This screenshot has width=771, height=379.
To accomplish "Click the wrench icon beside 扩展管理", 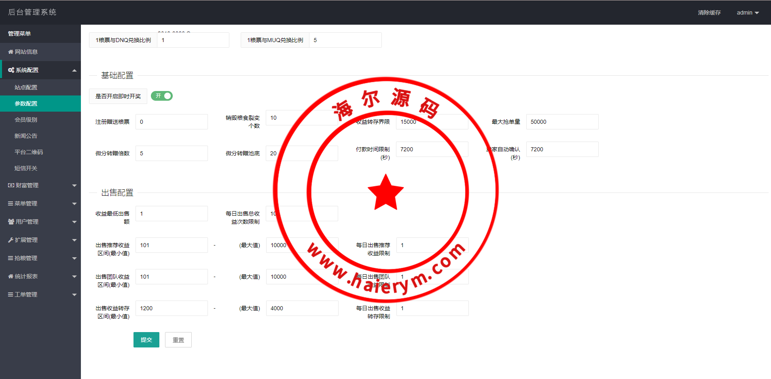I will click(x=11, y=240).
